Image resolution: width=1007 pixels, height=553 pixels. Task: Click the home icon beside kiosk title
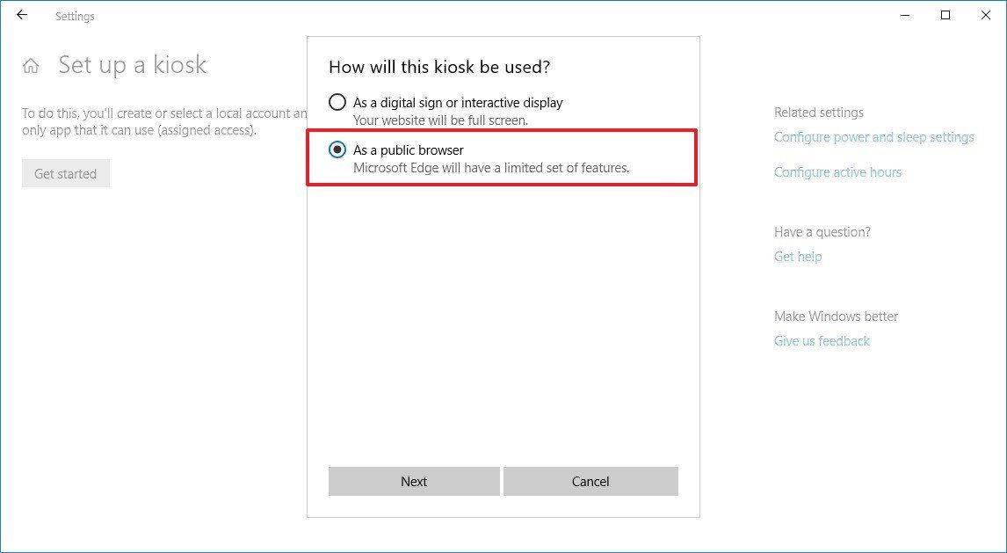pyautogui.click(x=31, y=64)
